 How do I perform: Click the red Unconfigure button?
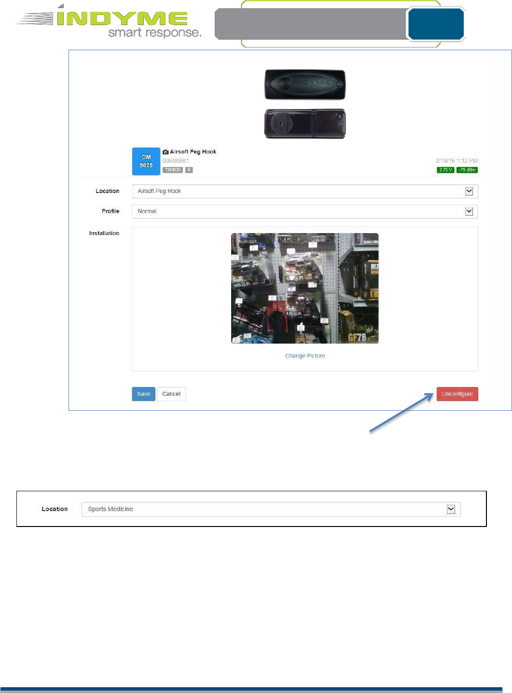(457, 394)
